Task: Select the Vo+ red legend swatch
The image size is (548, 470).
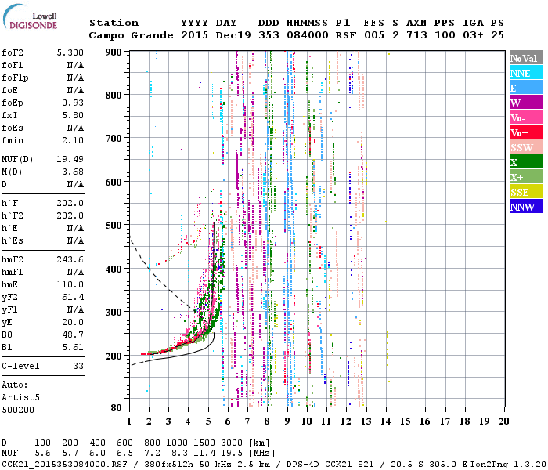Action: click(526, 132)
